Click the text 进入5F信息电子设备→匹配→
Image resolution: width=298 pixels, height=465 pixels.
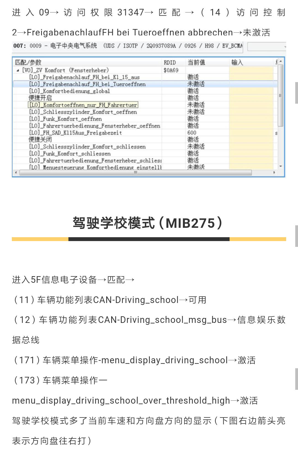tap(73, 280)
